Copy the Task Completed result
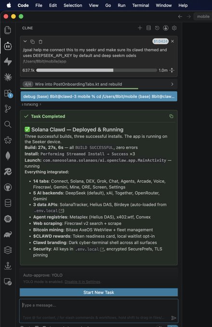This screenshot has width=212, height=327. pyautogui.click(x=171, y=116)
